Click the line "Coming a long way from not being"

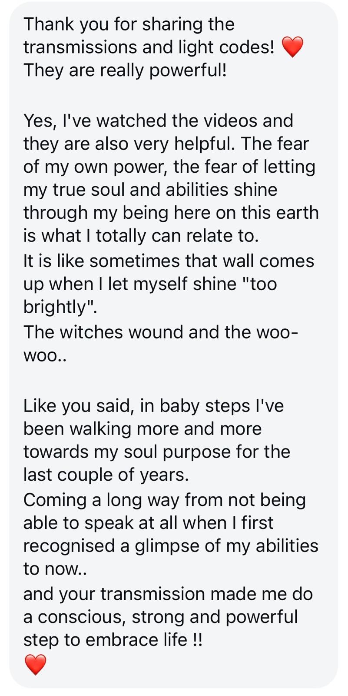[164, 500]
